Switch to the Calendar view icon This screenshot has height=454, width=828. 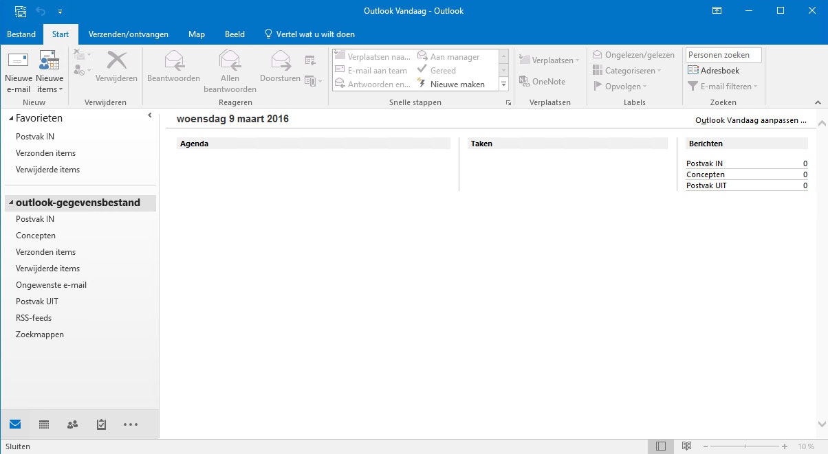(44, 424)
